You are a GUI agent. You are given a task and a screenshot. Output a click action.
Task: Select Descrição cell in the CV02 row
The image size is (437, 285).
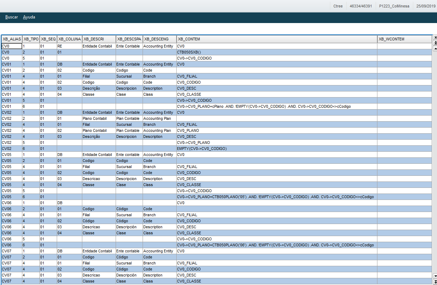click(x=99, y=136)
